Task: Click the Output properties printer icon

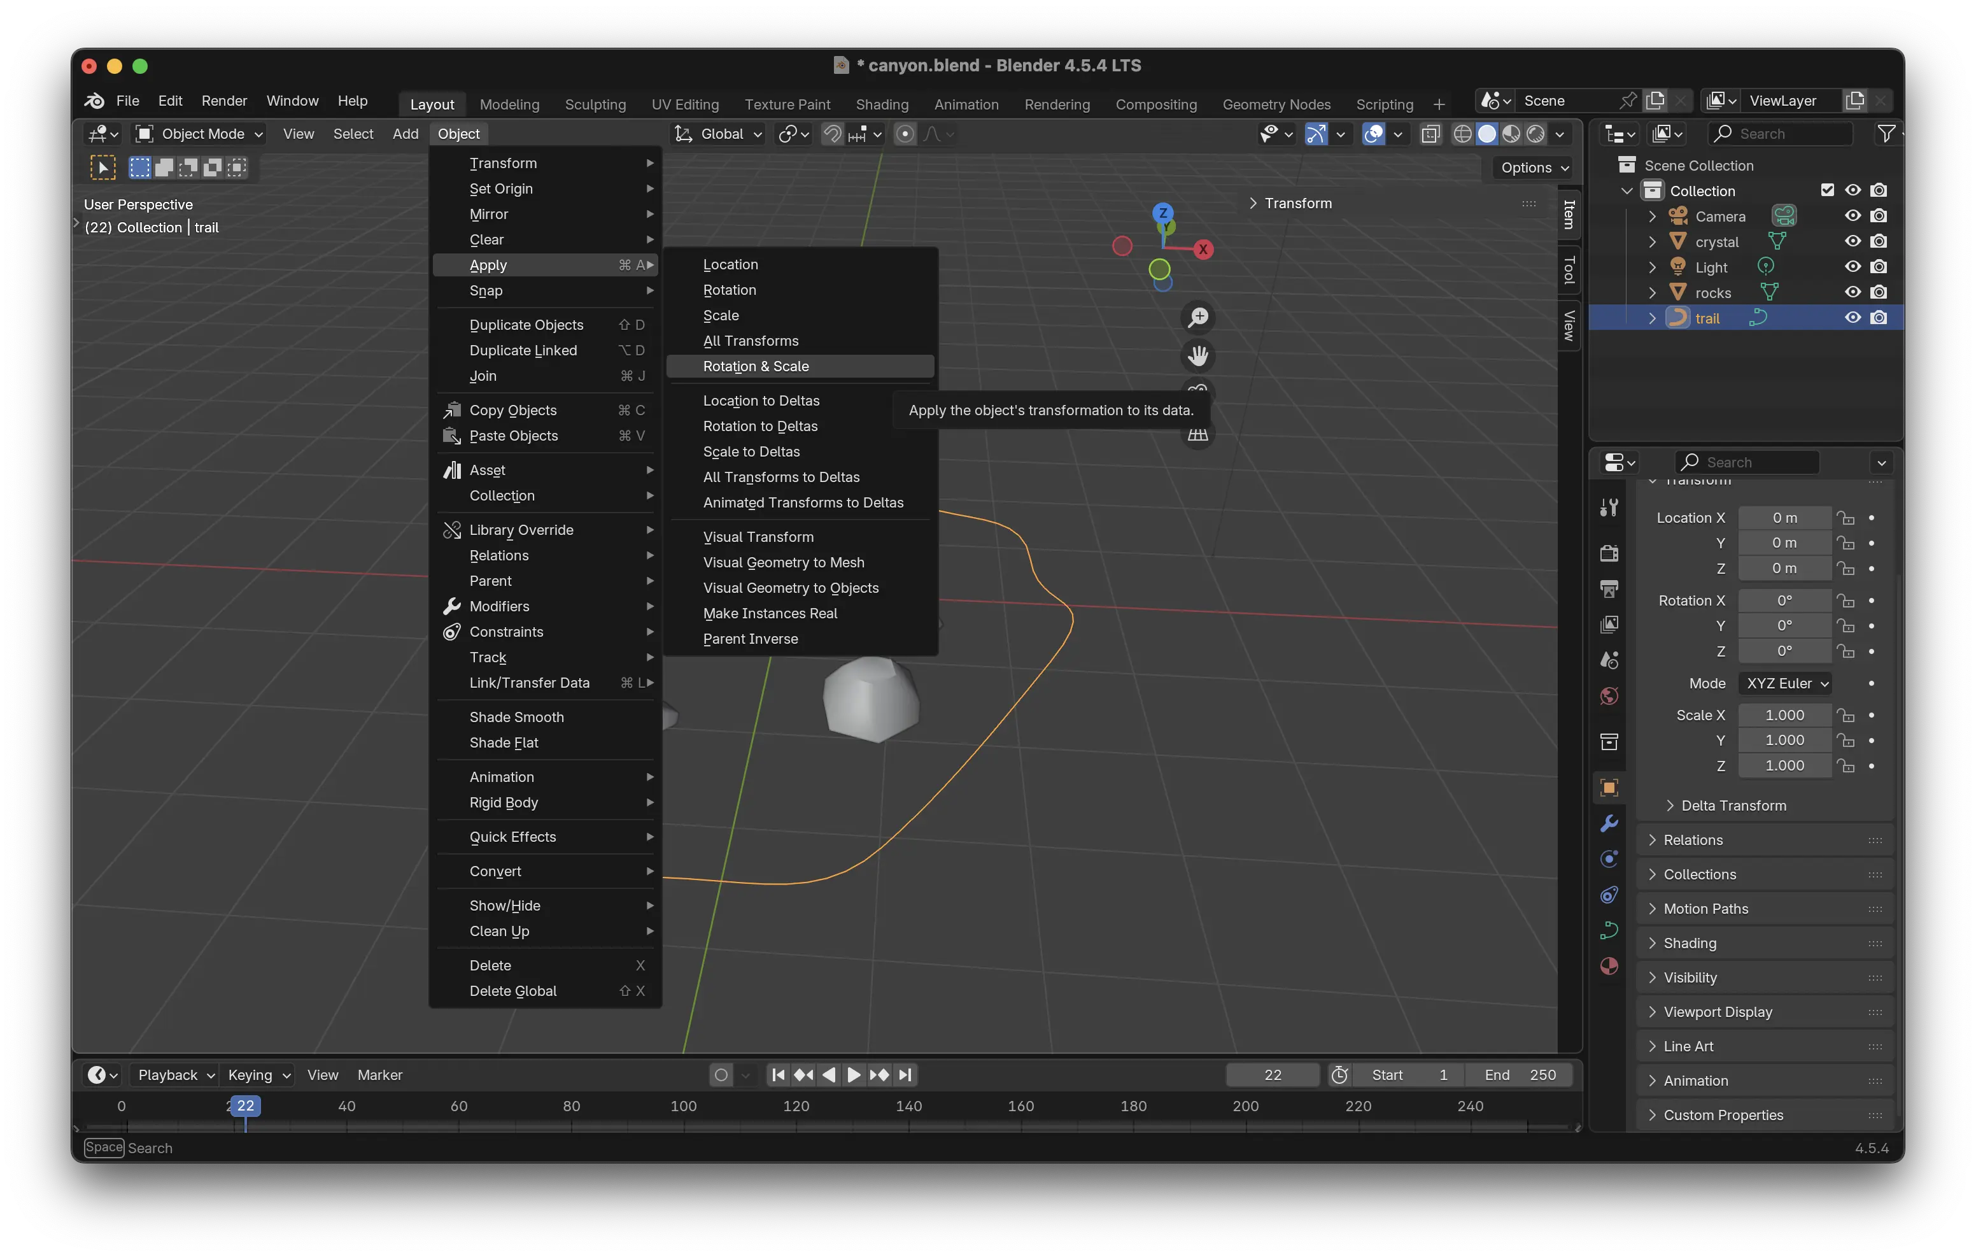Action: point(1609,588)
